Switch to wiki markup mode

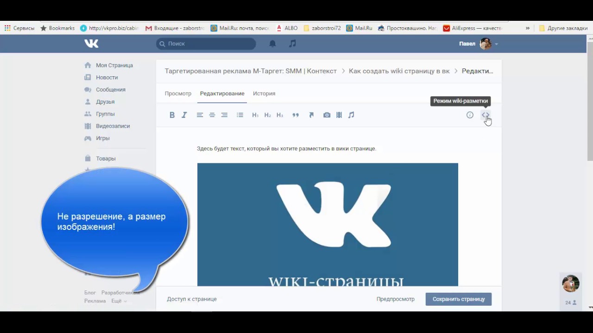(485, 115)
